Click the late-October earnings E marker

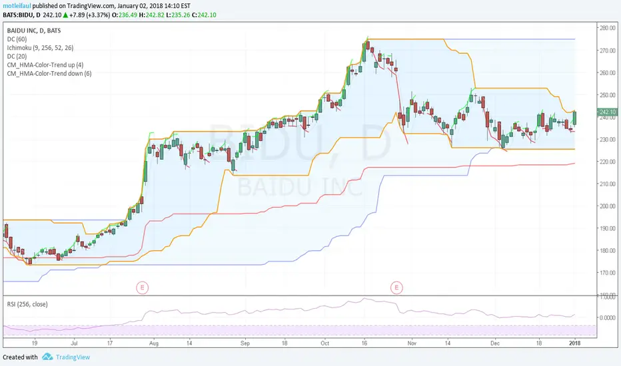[x=396, y=287]
